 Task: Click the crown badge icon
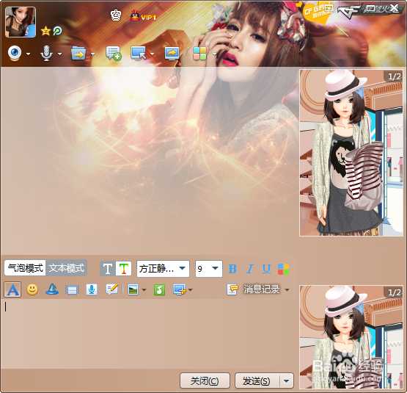click(x=116, y=15)
